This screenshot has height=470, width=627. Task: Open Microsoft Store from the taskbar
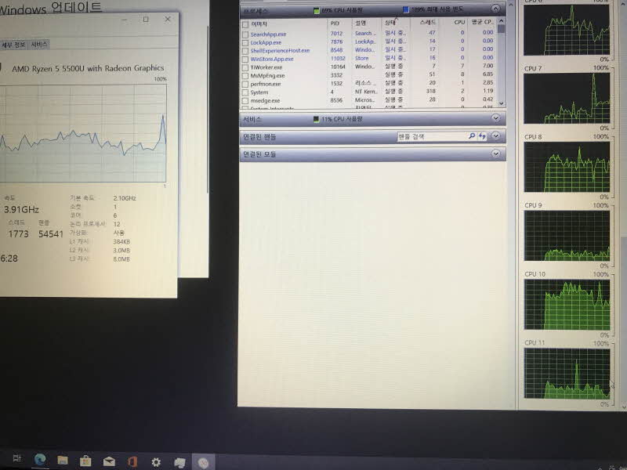[x=85, y=461]
